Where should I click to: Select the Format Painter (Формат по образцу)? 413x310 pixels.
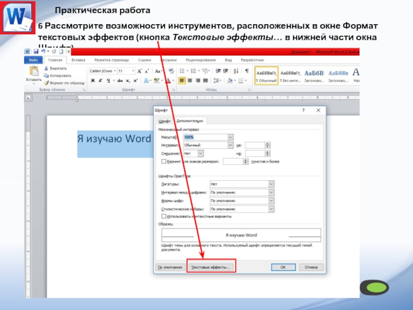[47, 82]
